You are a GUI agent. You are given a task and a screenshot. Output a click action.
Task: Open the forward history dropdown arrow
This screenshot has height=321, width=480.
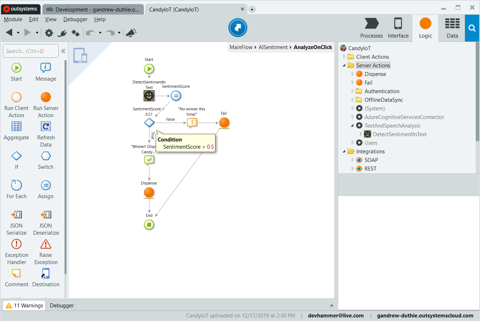pyautogui.click(x=37, y=33)
